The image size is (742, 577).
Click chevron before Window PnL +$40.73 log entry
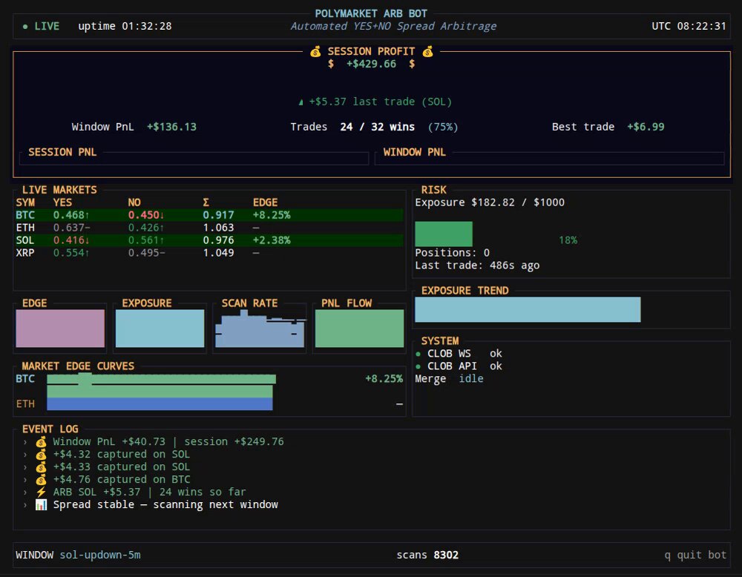25,442
